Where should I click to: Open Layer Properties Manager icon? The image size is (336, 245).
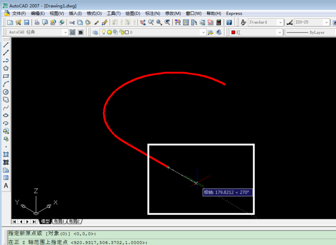pos(95,32)
